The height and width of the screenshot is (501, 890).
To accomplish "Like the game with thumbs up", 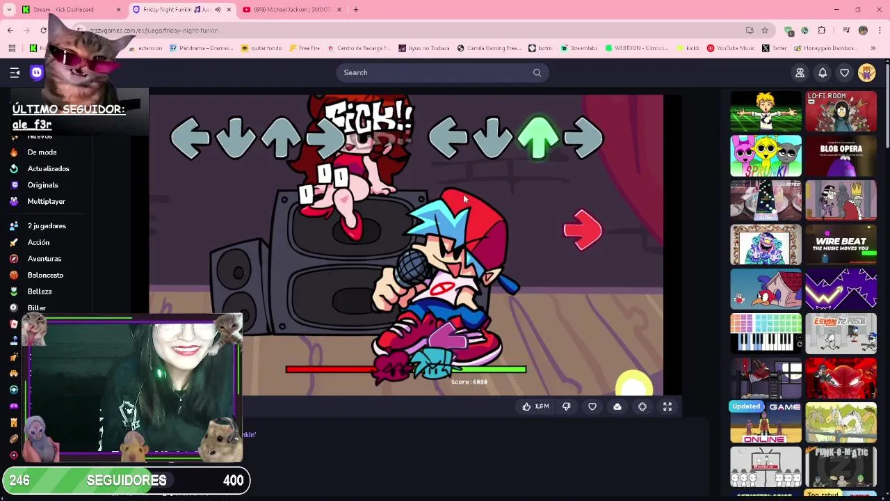I will (526, 406).
